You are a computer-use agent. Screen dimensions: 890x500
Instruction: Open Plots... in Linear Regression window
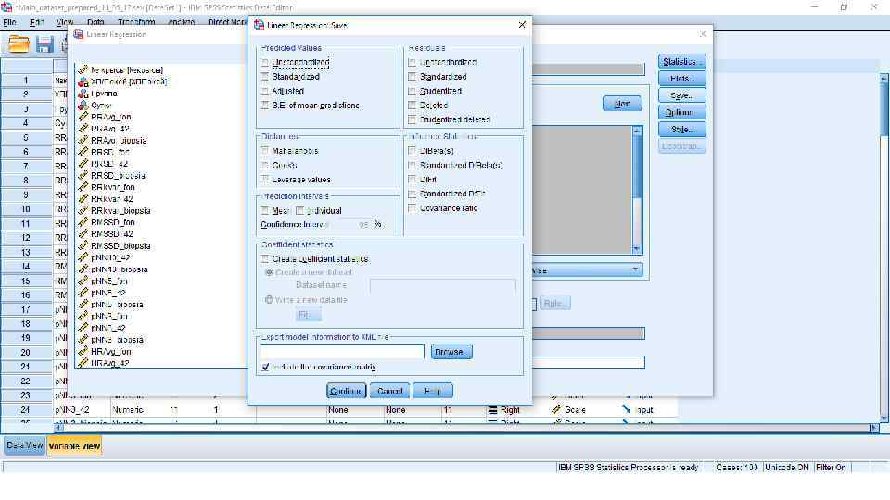tap(681, 79)
